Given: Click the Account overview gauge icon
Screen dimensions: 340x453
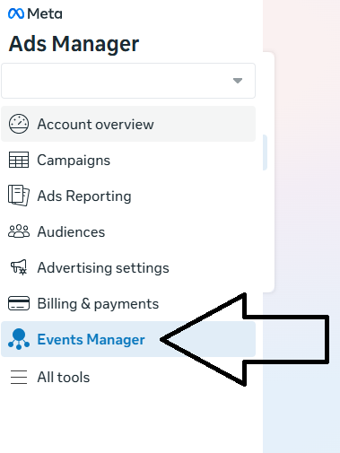Looking at the screenshot, I should (x=19, y=124).
